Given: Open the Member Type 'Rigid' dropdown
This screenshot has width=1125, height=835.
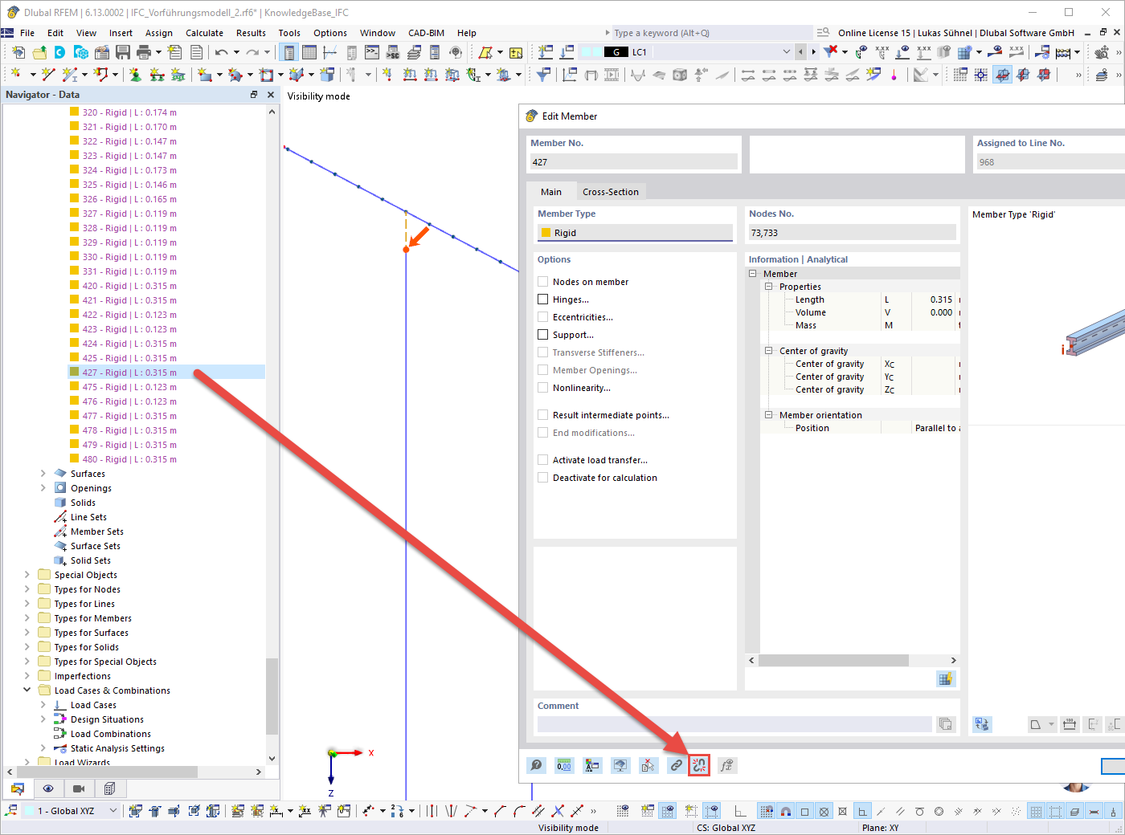Looking at the screenshot, I should coord(635,233).
